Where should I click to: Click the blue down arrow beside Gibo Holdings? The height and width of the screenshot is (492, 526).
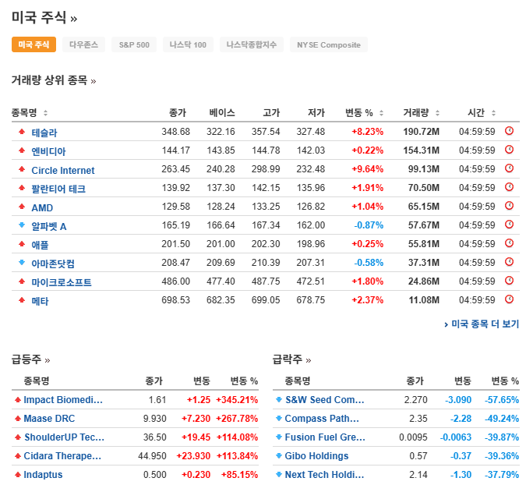click(279, 456)
